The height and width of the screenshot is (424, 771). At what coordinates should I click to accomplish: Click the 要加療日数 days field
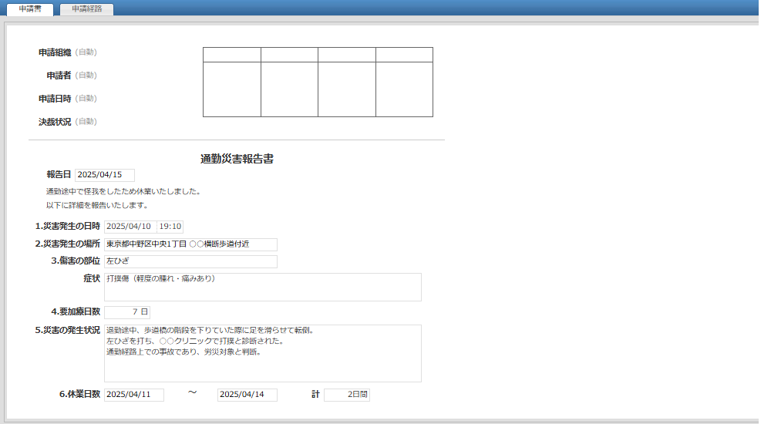tap(127, 312)
